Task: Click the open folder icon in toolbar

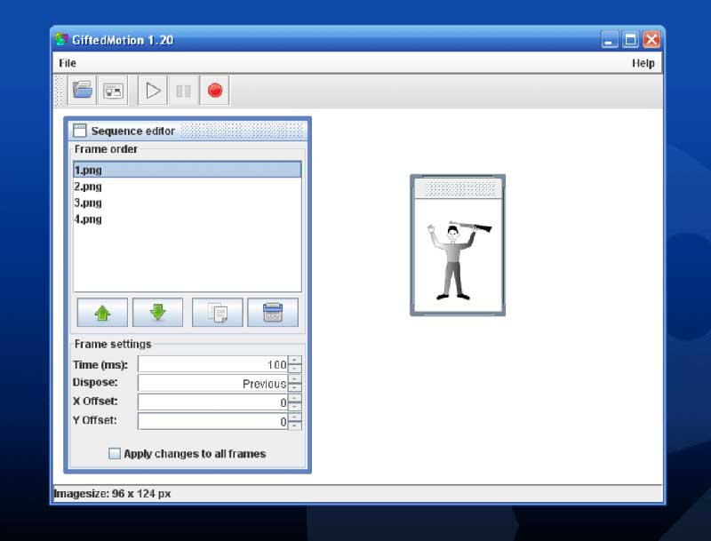Action: tap(83, 90)
